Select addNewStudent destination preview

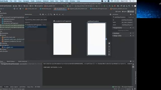point(97,39)
